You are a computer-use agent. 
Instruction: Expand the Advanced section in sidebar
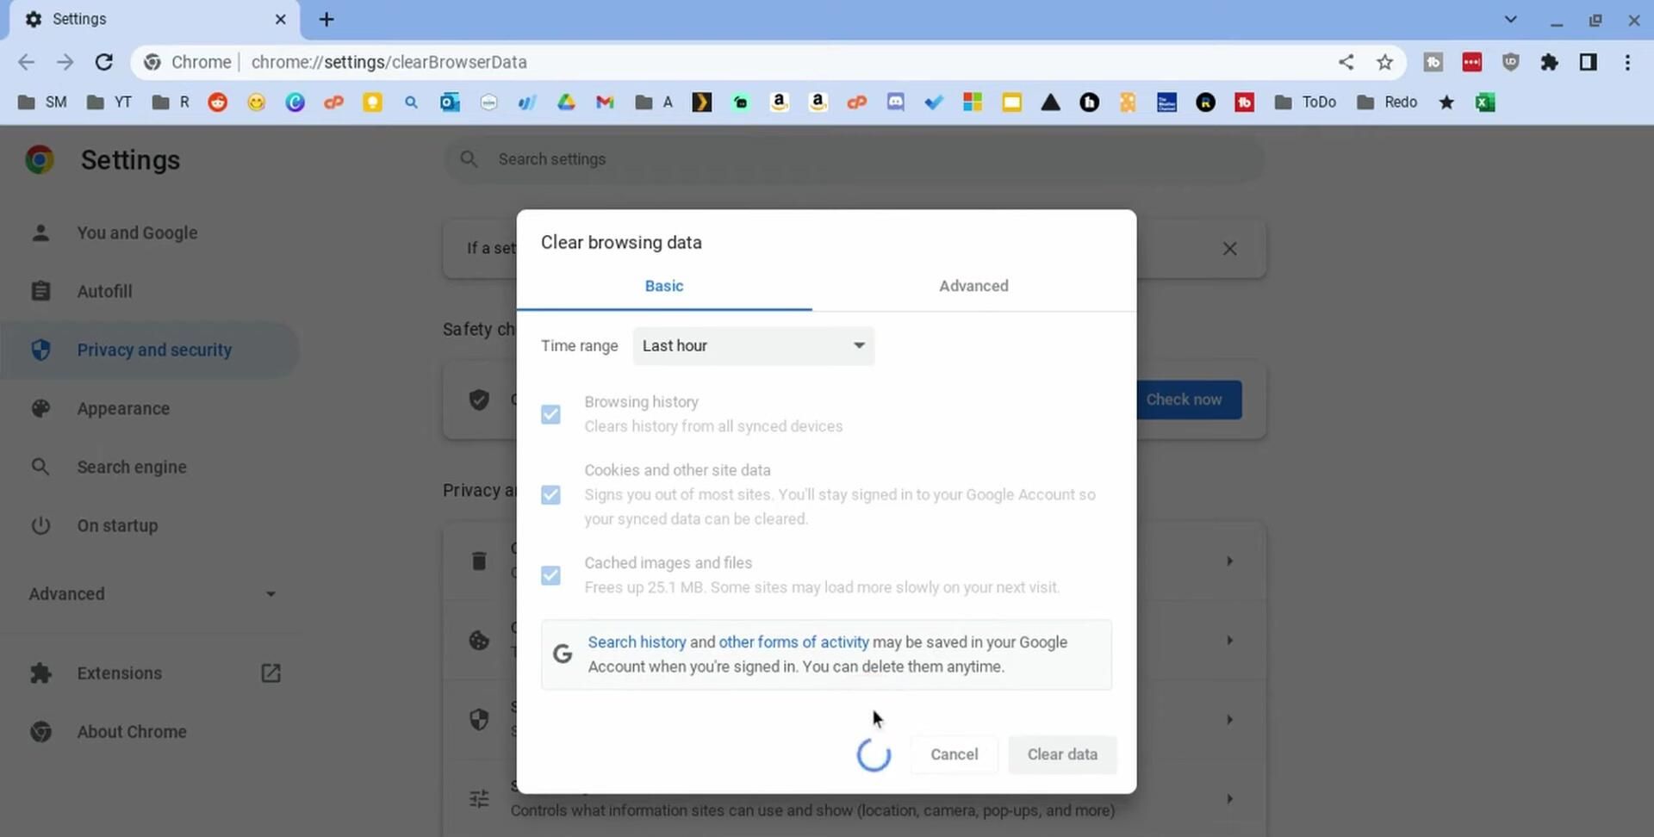point(152,594)
